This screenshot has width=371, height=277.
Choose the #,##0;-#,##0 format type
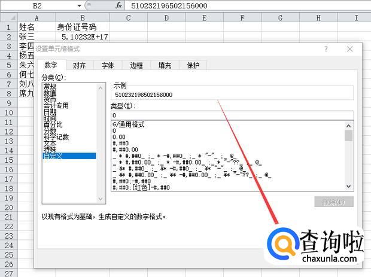[132, 181]
